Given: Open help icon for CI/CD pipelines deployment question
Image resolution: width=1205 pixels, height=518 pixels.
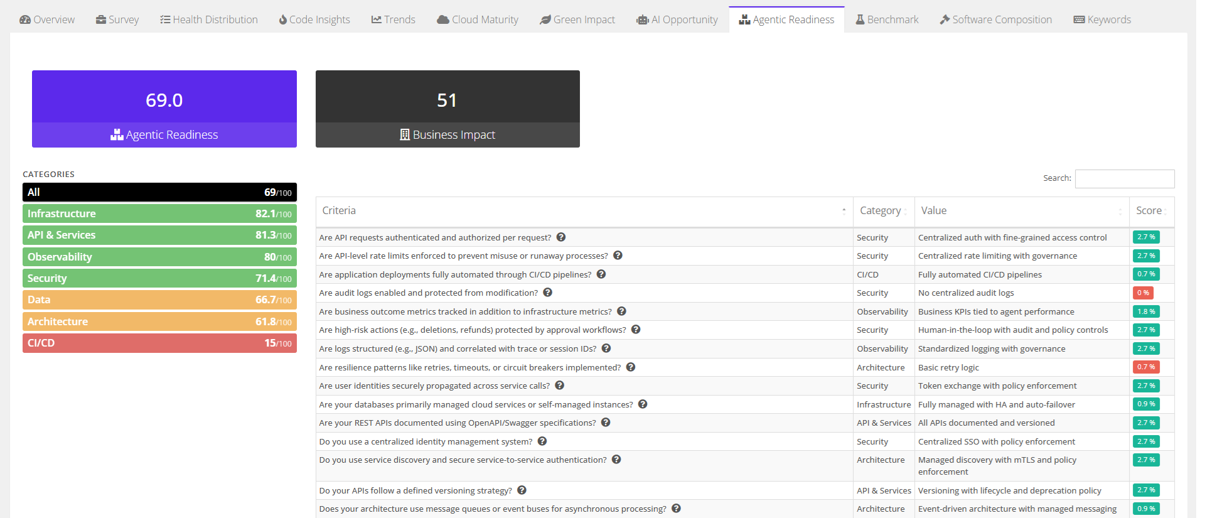Looking at the screenshot, I should pos(601,274).
